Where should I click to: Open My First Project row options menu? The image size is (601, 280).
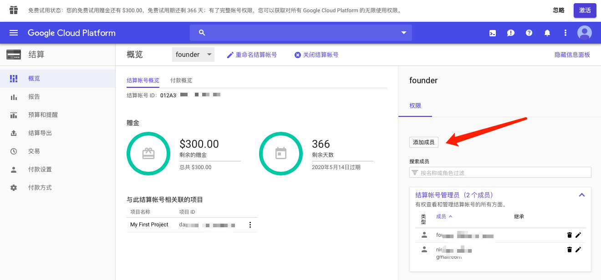click(x=250, y=225)
